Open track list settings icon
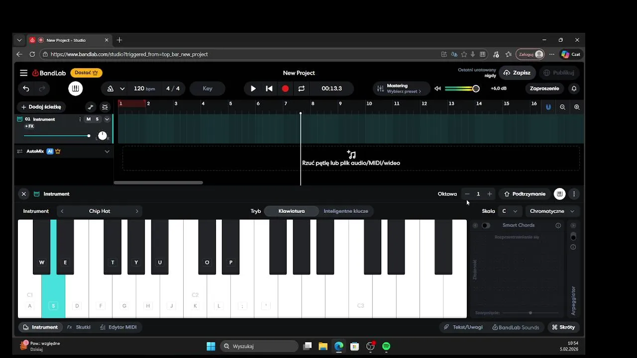 pos(105,107)
